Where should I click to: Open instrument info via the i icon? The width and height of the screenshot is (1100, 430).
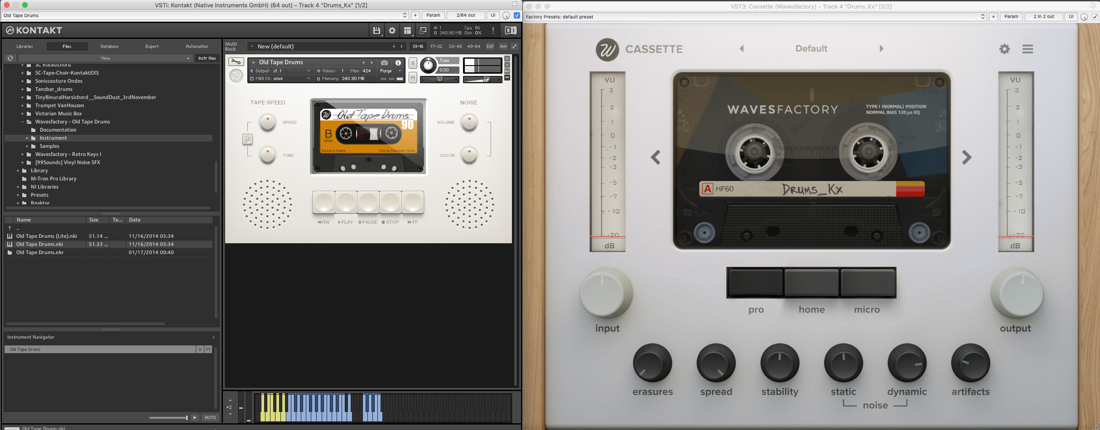click(397, 63)
